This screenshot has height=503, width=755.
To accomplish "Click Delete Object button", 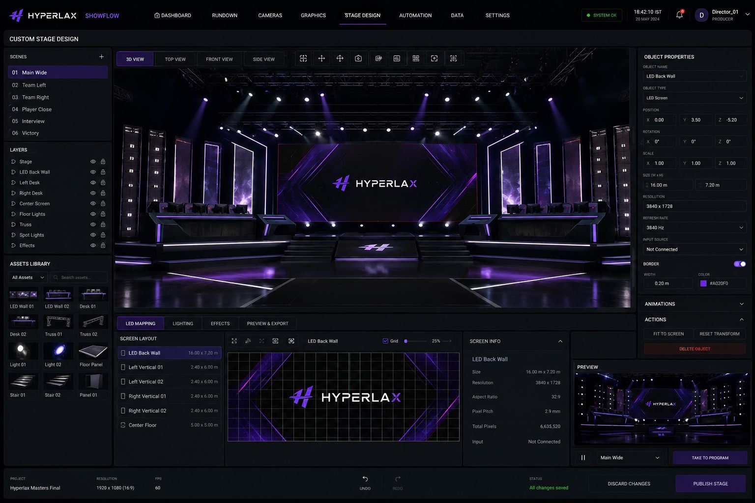I will 695,349.
